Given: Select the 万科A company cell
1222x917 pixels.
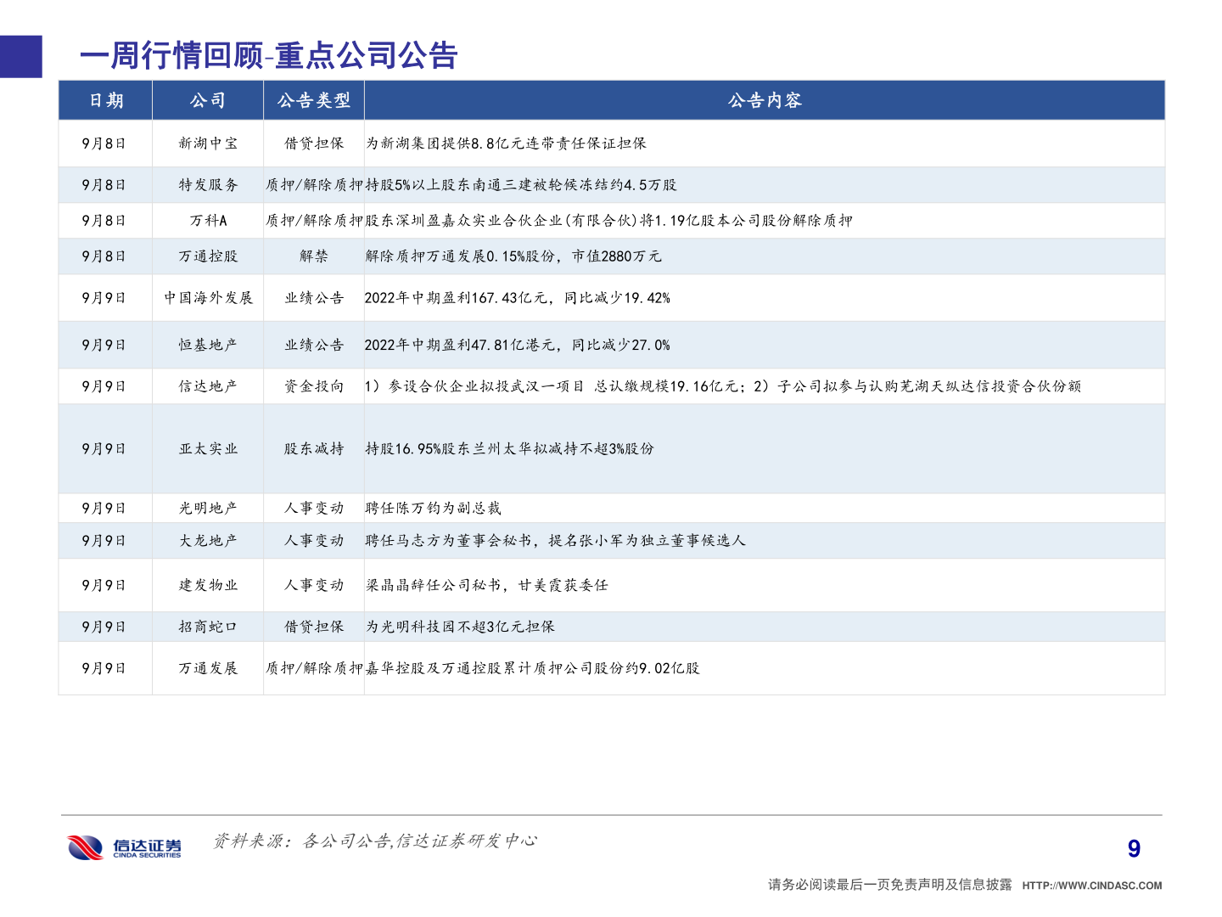Looking at the screenshot, I should click(206, 220).
